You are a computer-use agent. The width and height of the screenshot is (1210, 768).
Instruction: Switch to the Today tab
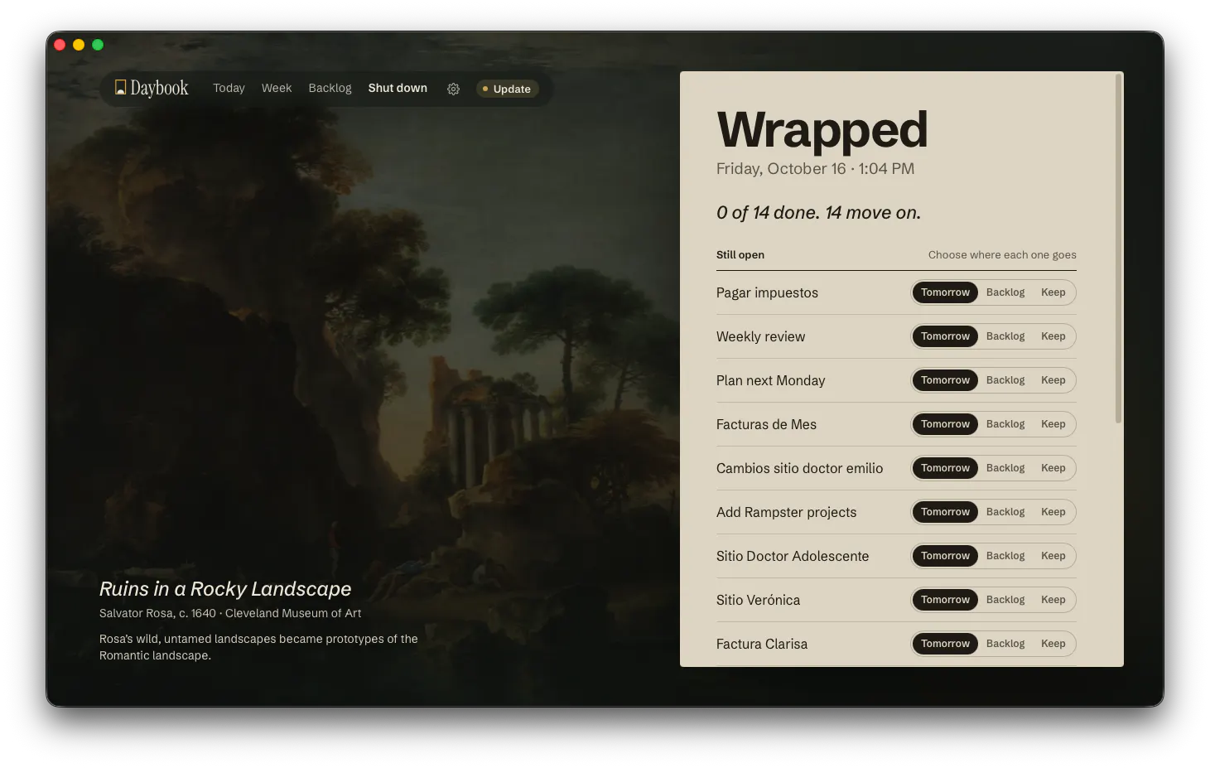point(229,88)
